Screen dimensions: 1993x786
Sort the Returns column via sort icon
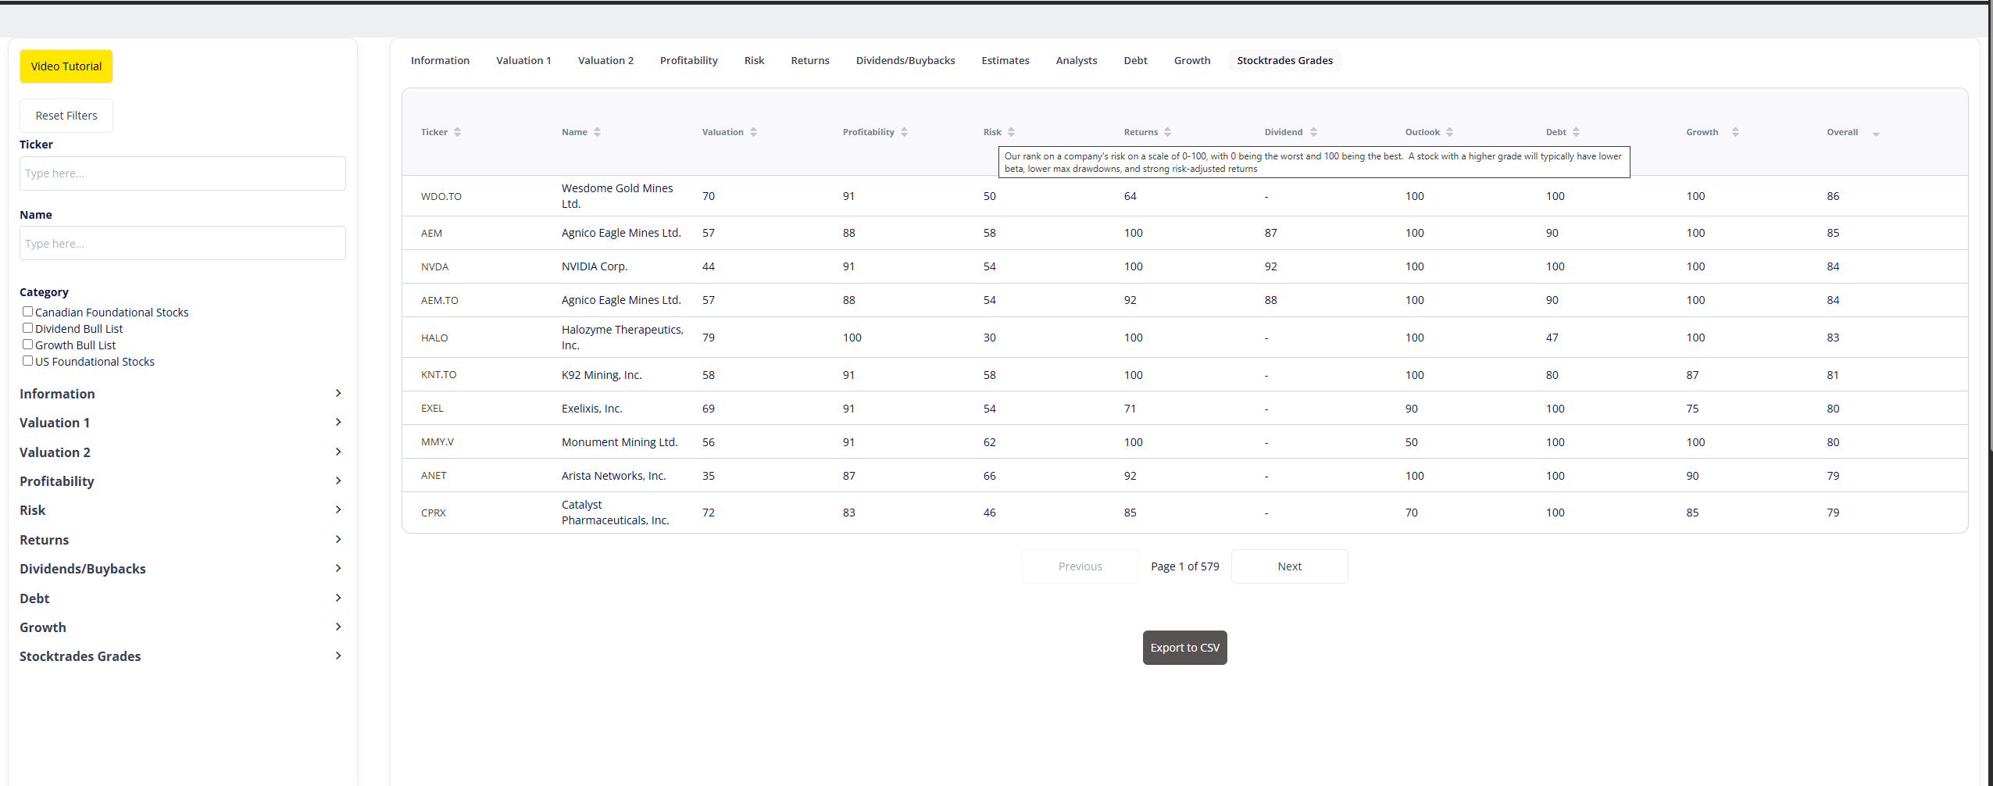point(1167,132)
